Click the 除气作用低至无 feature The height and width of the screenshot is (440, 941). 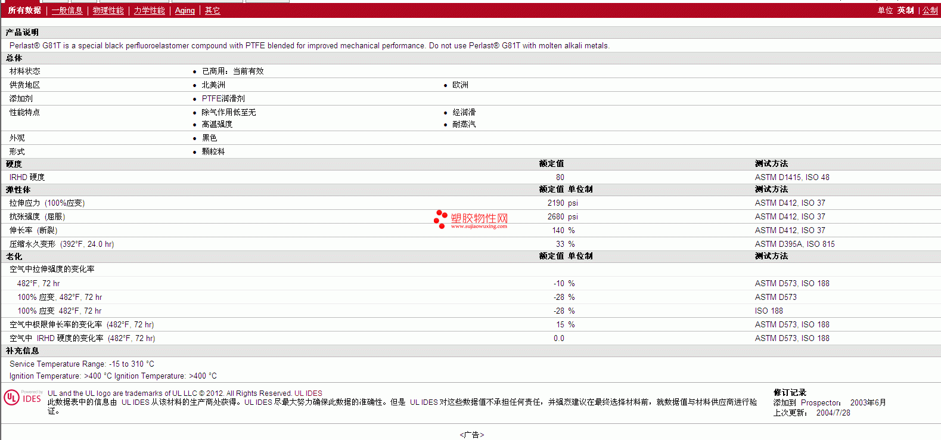(x=228, y=112)
